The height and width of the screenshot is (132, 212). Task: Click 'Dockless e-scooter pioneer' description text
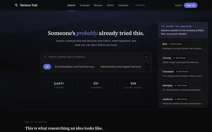click(x=183, y=49)
